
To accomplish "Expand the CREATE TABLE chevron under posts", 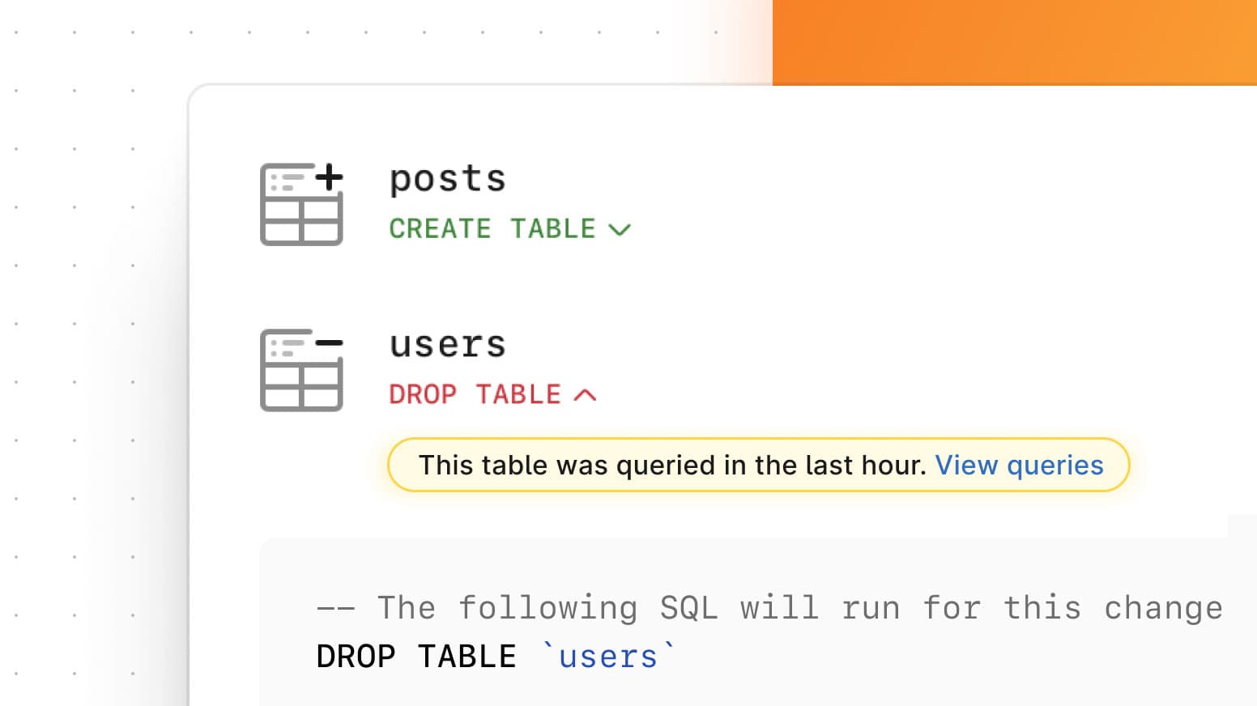I will 620,229.
